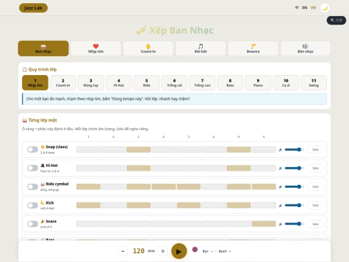
Task: Click the clap icon on Snap row
Action: 43,147
